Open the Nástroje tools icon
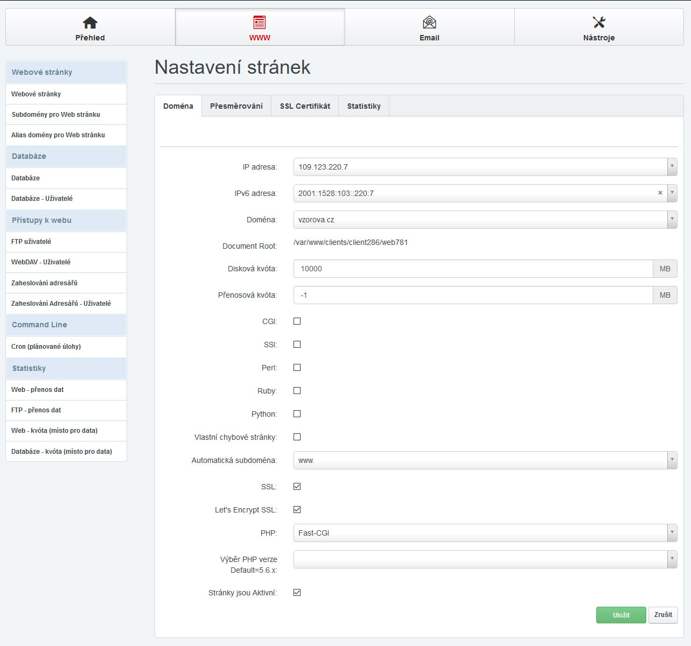 (599, 23)
